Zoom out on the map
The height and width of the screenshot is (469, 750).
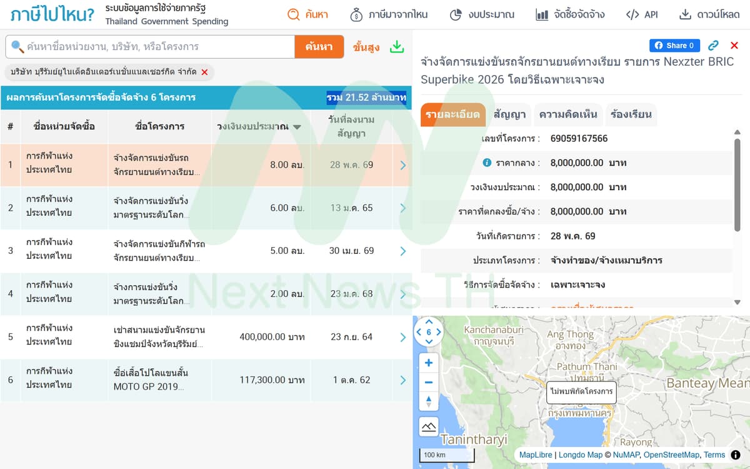coord(429,382)
